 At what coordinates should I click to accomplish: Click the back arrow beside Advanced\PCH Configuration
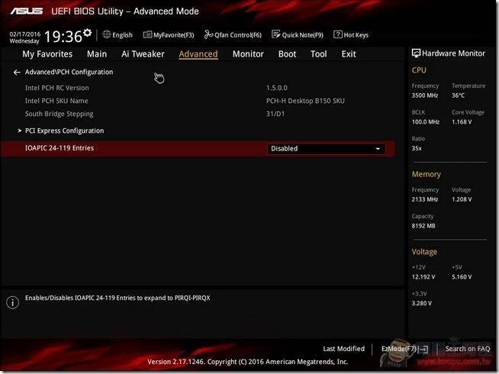[17, 73]
